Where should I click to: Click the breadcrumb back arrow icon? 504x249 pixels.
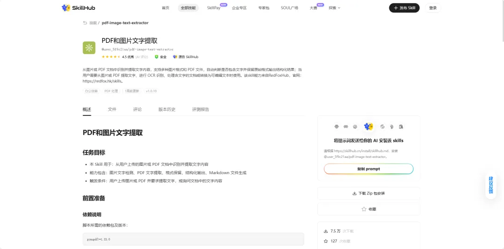point(85,23)
